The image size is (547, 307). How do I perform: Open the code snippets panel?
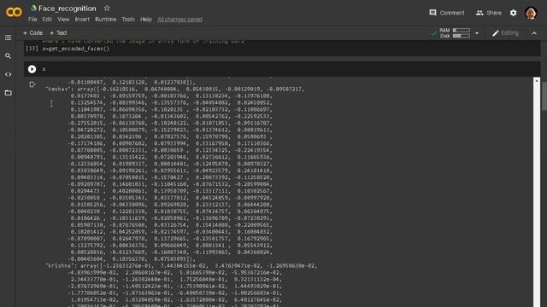(8, 74)
